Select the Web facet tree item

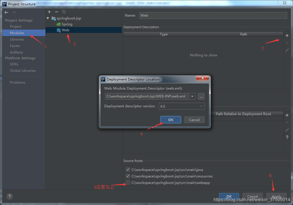(84, 30)
